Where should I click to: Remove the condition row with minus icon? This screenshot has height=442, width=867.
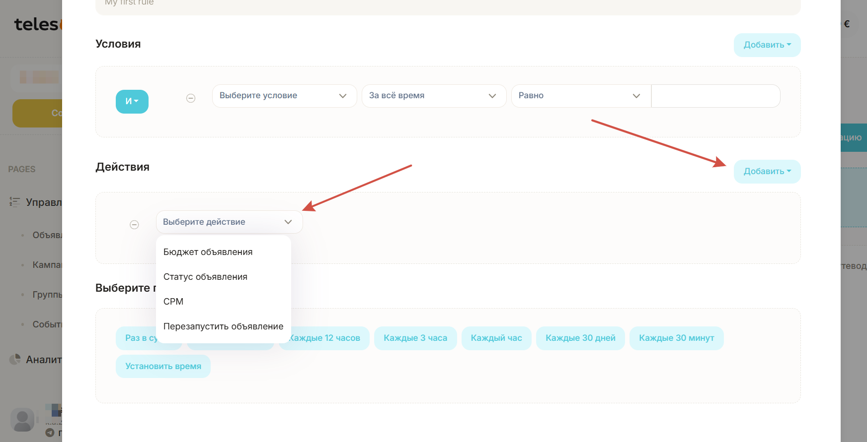pos(191,98)
